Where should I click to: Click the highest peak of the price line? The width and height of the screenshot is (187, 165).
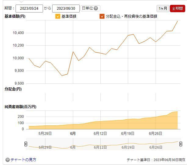pos(178,21)
